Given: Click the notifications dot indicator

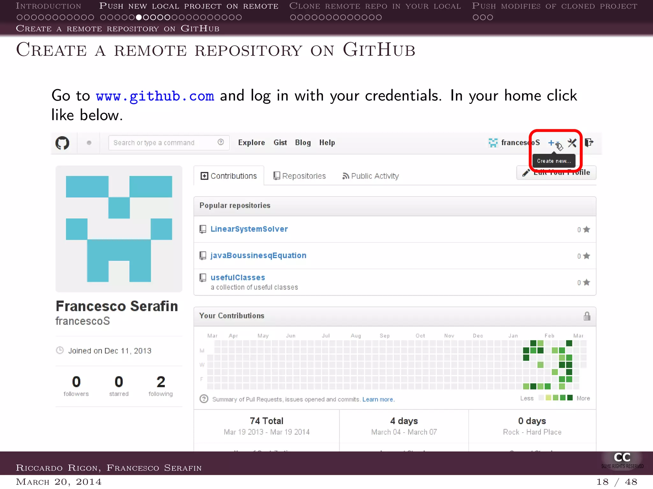Looking at the screenshot, I should tap(89, 143).
